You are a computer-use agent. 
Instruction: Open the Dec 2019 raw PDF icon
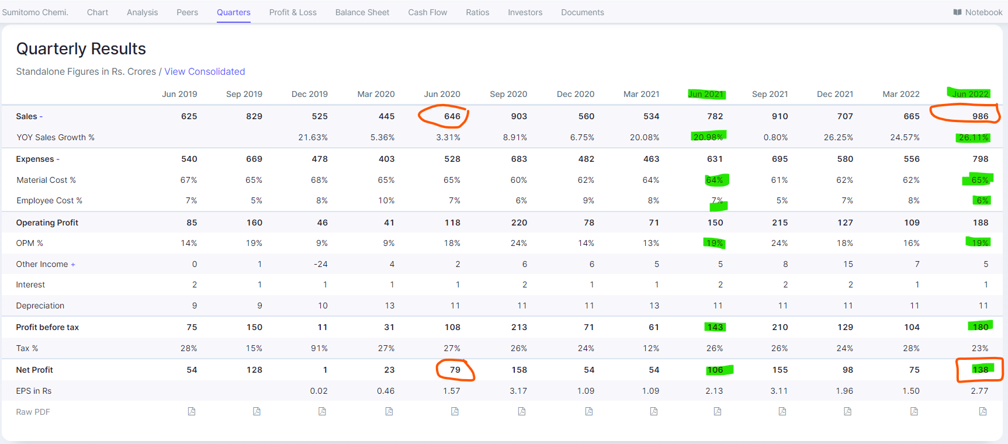pos(322,412)
